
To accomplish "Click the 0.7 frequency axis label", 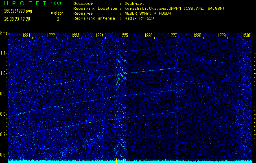I will [x=3, y=134].
